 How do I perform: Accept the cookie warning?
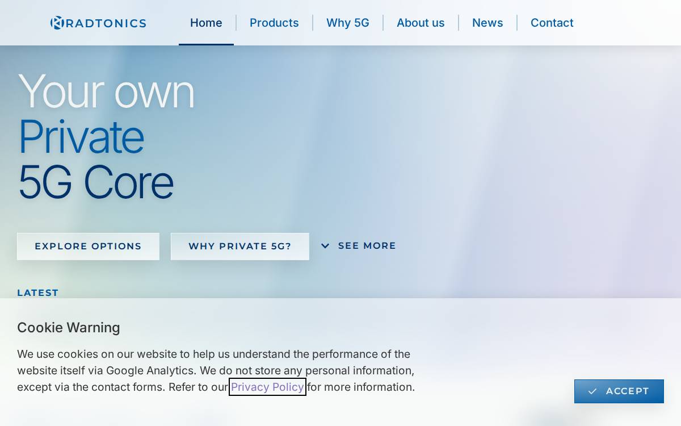pos(619,391)
